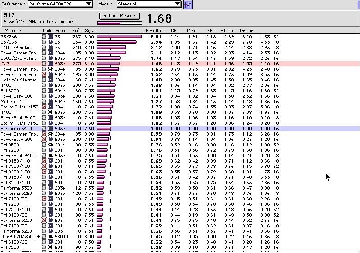This screenshot has height=253, width=360.
Task: Click the crossed-out code icon in the Performa 5200 row scoring 0.41
Action: pos(44,221)
